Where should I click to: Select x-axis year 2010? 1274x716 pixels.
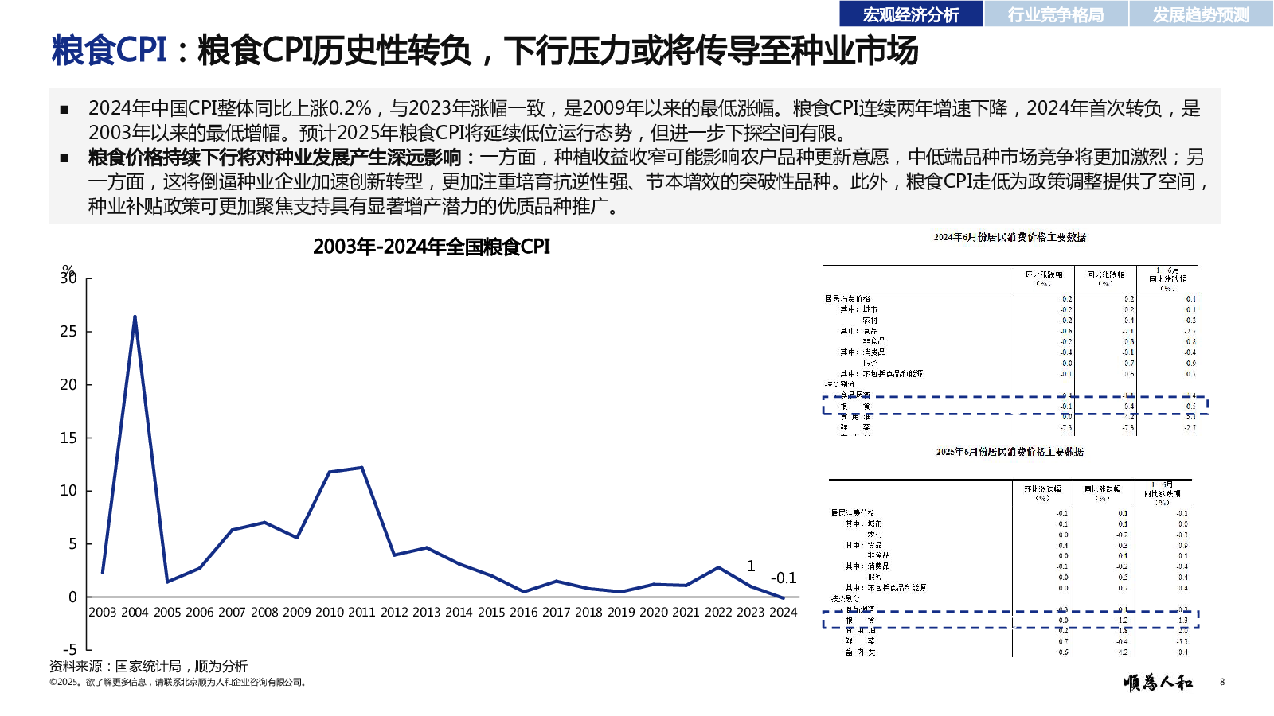coord(330,613)
